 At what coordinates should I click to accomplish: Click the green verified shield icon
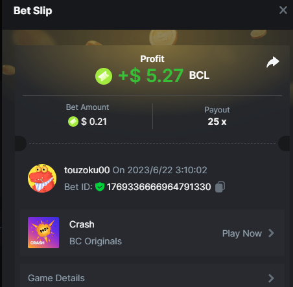[100, 187]
